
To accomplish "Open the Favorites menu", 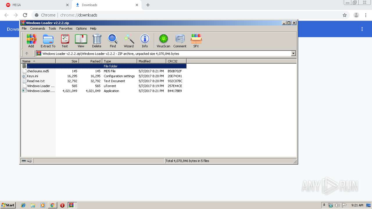I will 66,28.
